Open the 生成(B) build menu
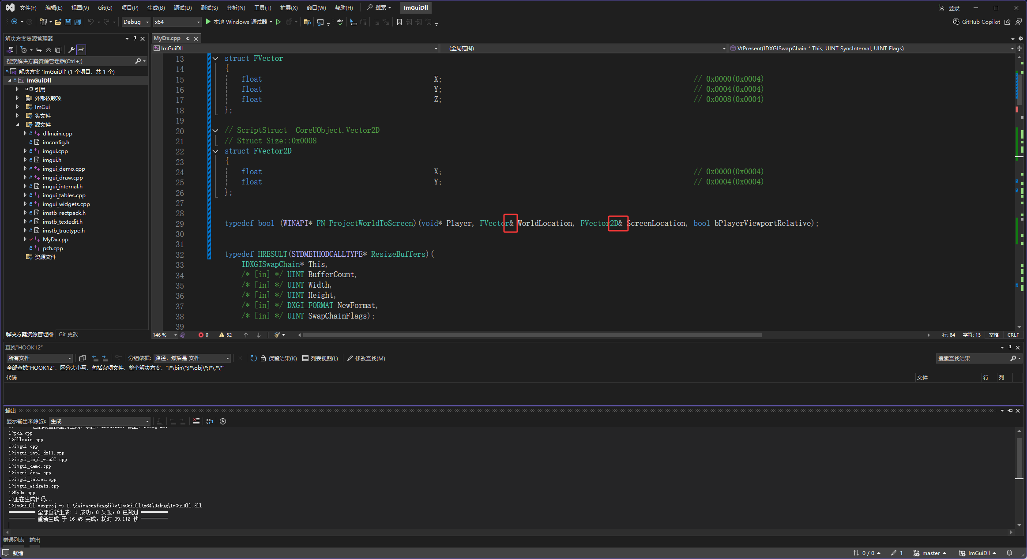 coord(156,8)
